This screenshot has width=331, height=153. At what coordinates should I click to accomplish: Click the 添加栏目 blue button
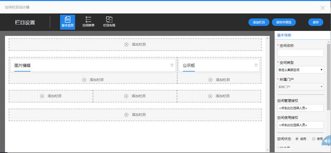[x=259, y=22]
